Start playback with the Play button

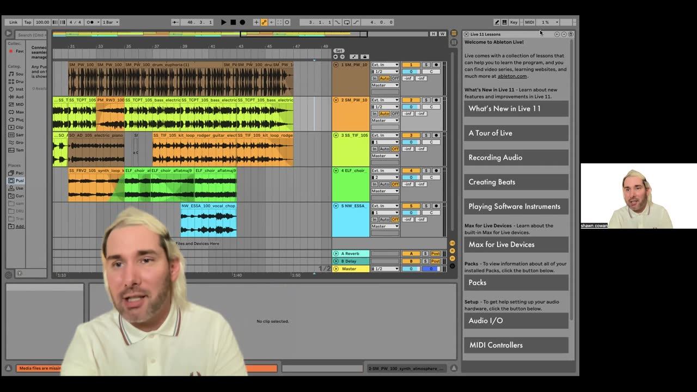coord(223,22)
